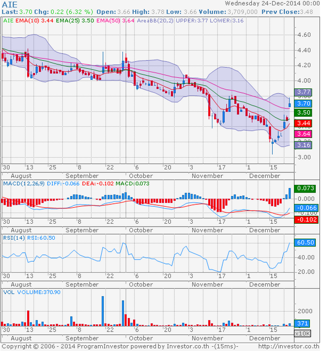Image resolution: width=321 pixels, height=351 pixels.
Task: Click October under the price chart
Action: click(141, 176)
